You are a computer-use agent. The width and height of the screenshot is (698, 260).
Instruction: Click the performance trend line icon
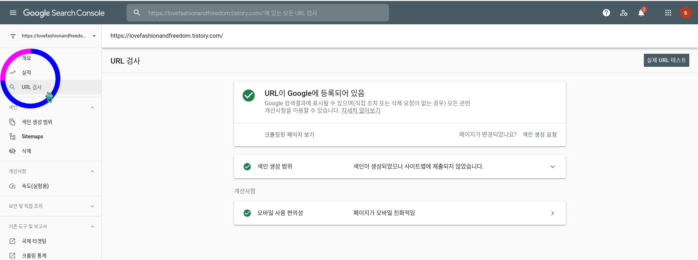pos(12,73)
